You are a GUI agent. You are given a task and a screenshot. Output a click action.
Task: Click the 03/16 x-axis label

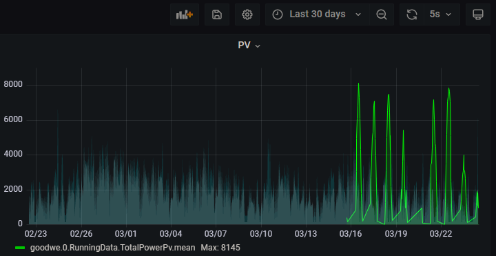pyautogui.click(x=350, y=234)
